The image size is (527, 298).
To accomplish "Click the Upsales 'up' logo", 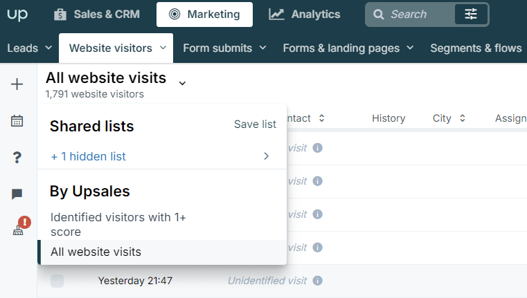I will 17,15.
